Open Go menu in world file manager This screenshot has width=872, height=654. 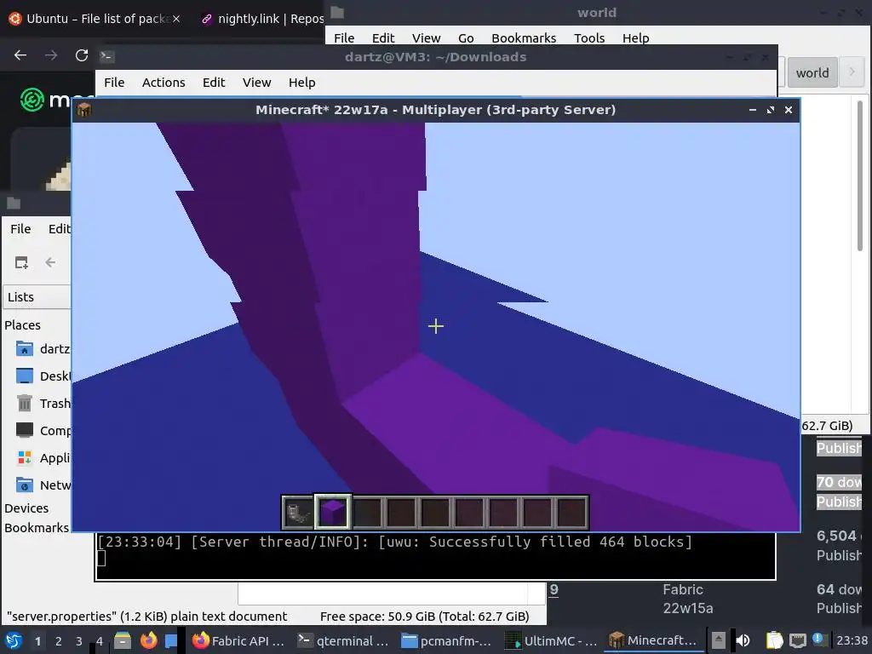pos(466,37)
